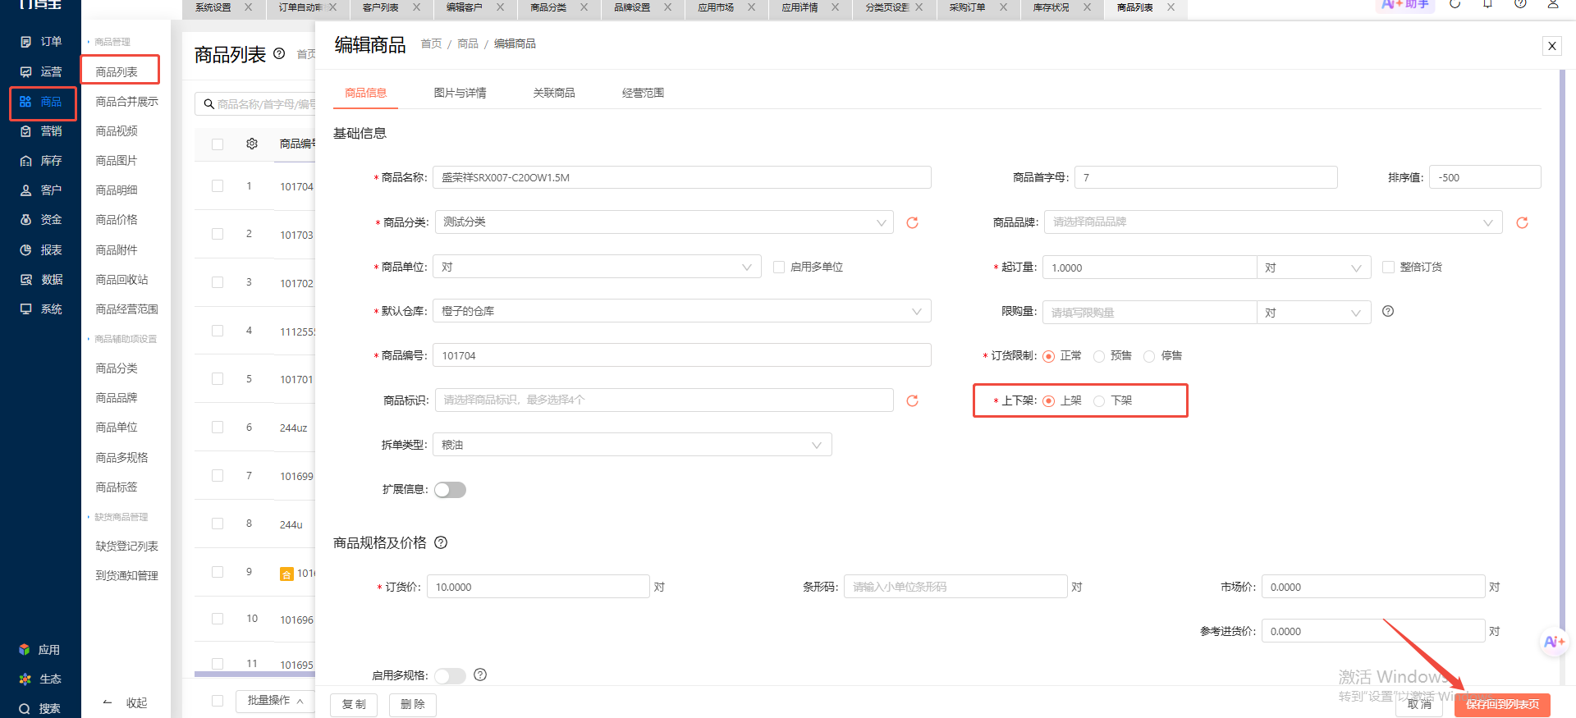Select the 上架 radio option
The height and width of the screenshot is (718, 1576).
tap(1049, 401)
